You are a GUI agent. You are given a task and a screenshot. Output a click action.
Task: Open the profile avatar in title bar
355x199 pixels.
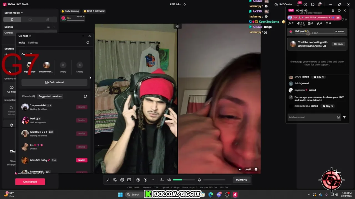(320, 4)
